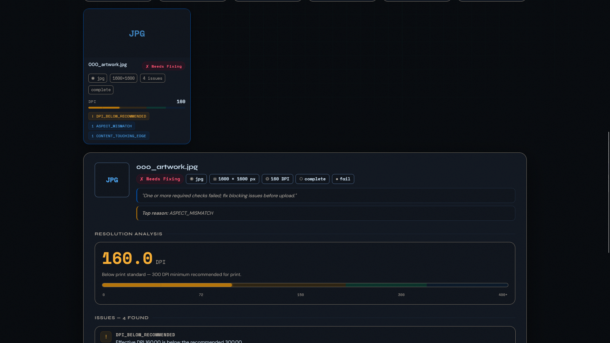The height and width of the screenshot is (343, 610).
Task: Click the 300 gauge label
Action: (x=401, y=295)
